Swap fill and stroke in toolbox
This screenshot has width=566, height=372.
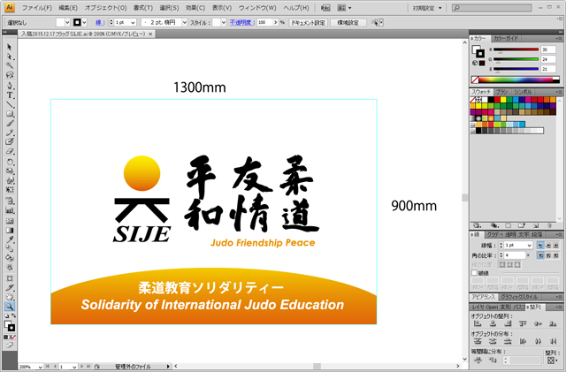tap(14, 316)
